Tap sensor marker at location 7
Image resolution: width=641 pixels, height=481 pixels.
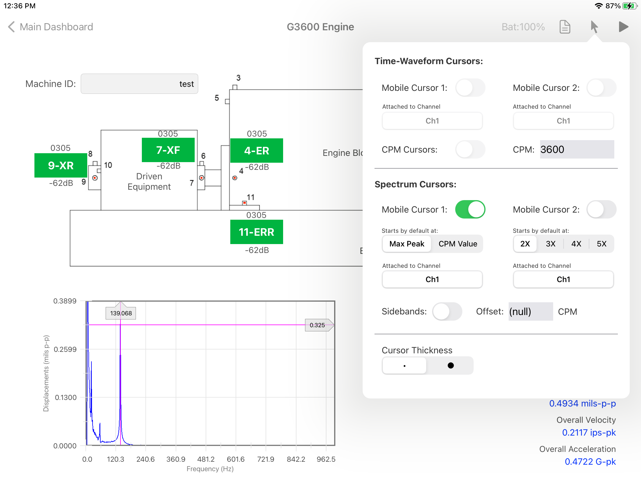point(201,178)
